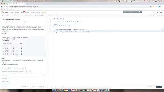The height and width of the screenshot is (92, 164).
Task: Click the reset code icon in editor toolbar
Action: tap(154, 16)
